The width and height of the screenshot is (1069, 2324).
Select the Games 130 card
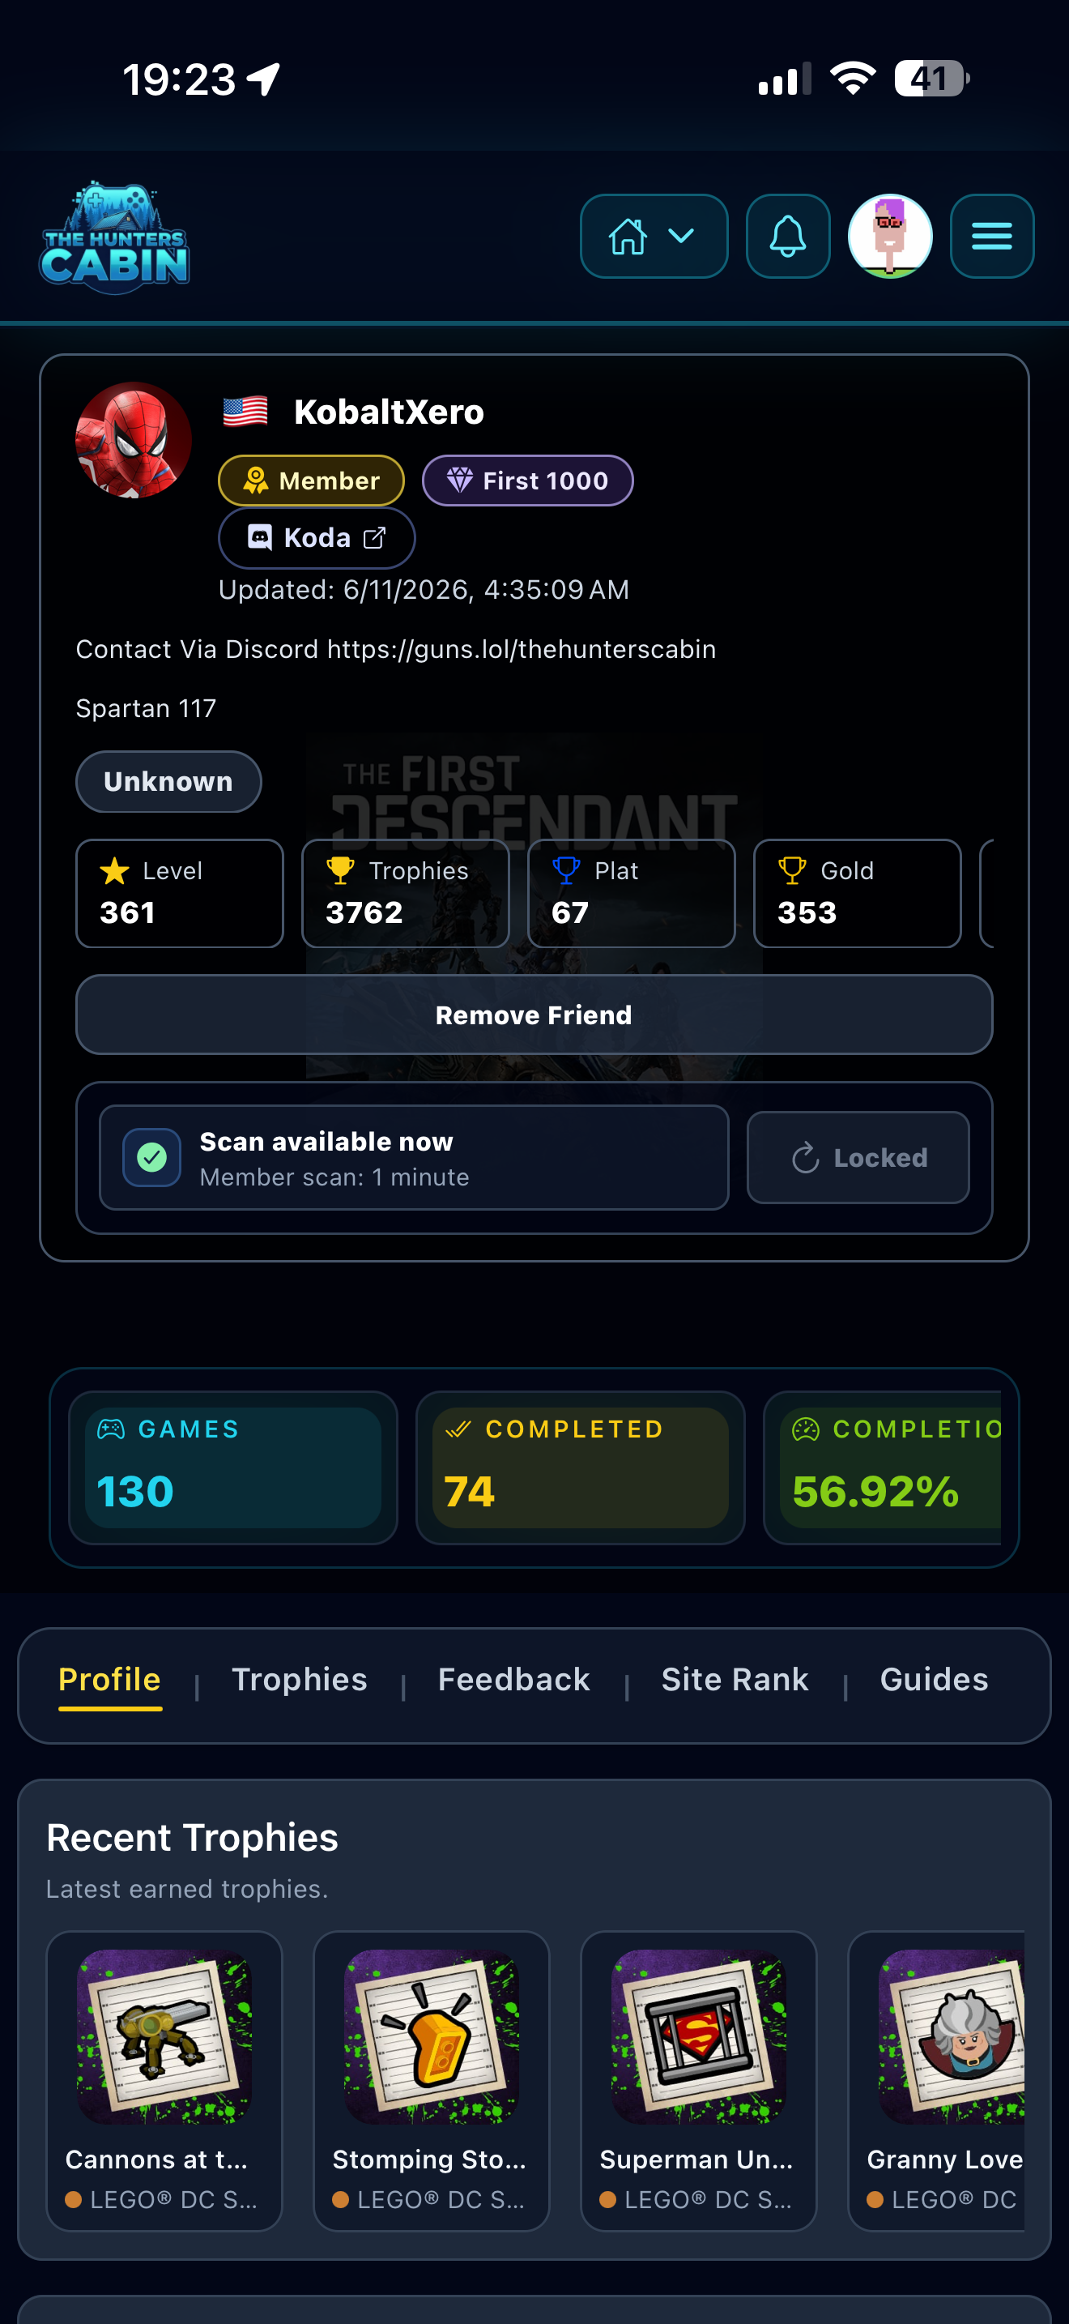[x=233, y=1467]
